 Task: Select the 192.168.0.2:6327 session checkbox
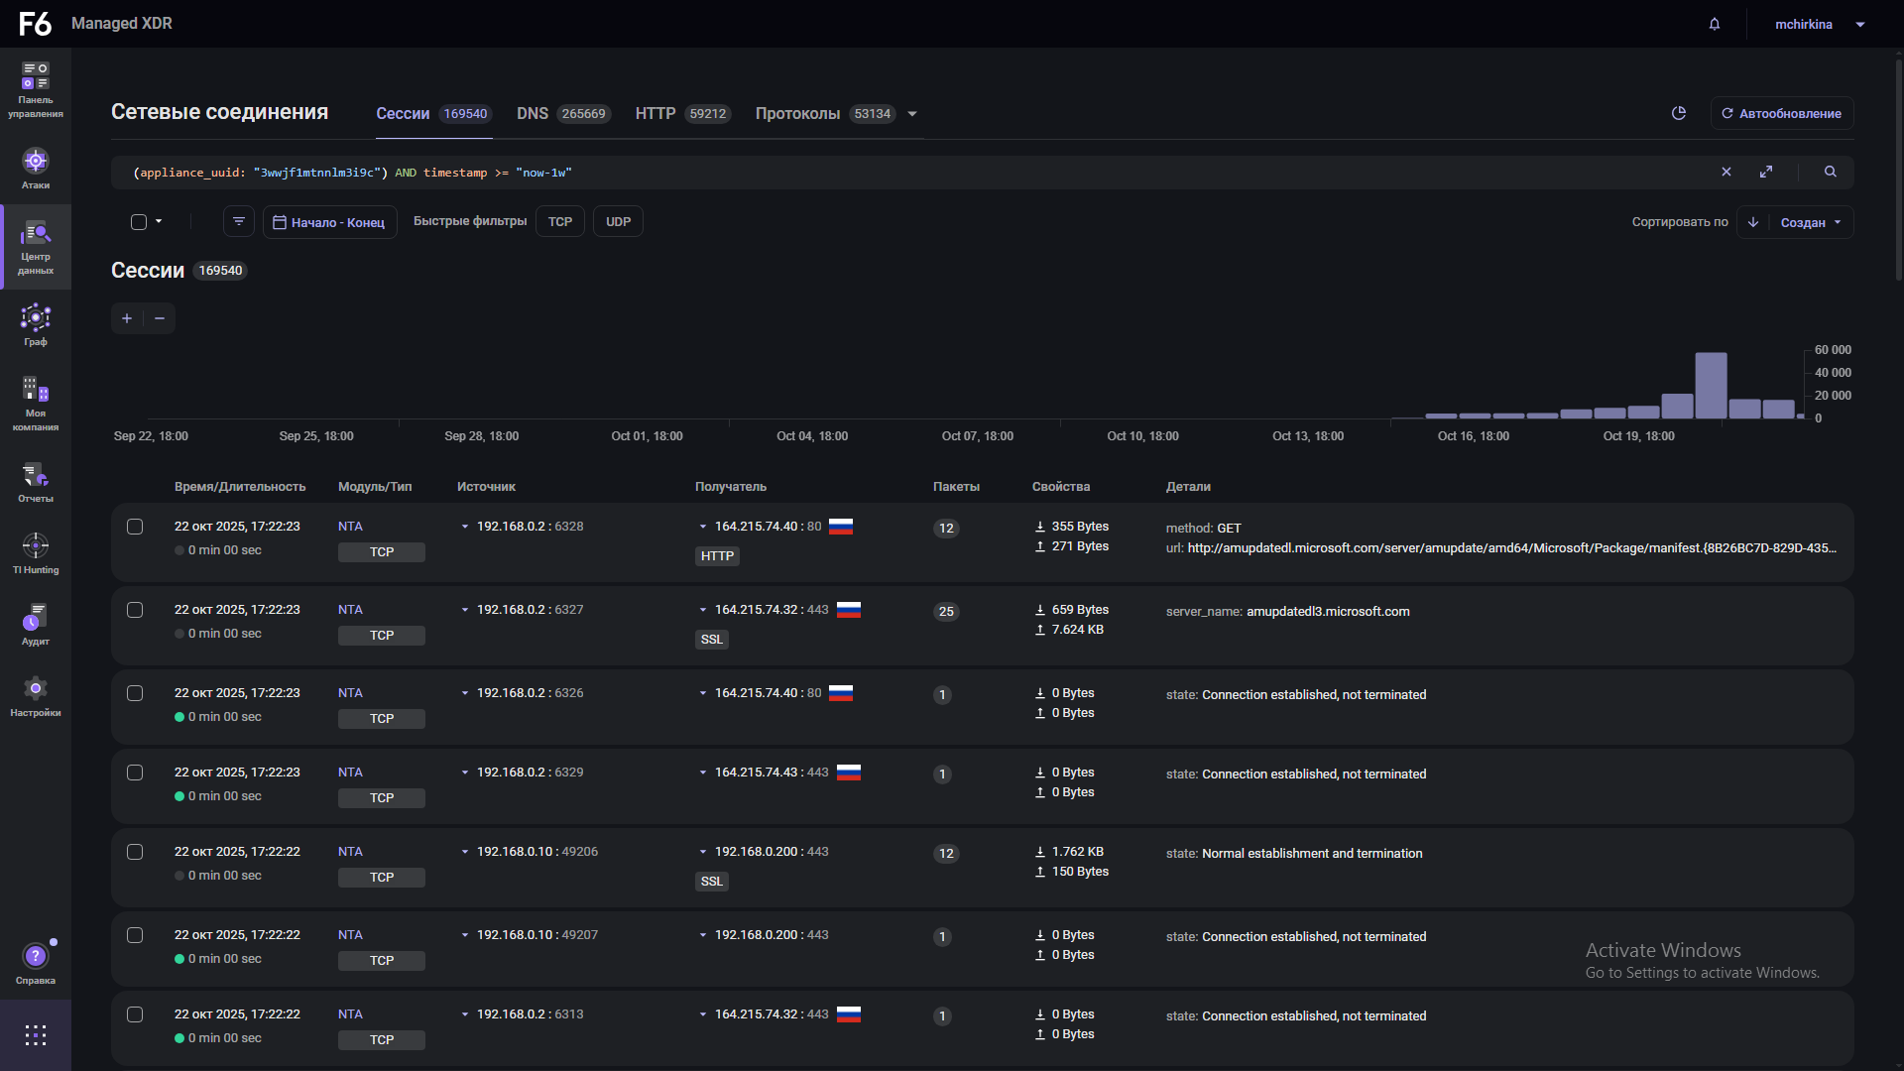coord(135,610)
